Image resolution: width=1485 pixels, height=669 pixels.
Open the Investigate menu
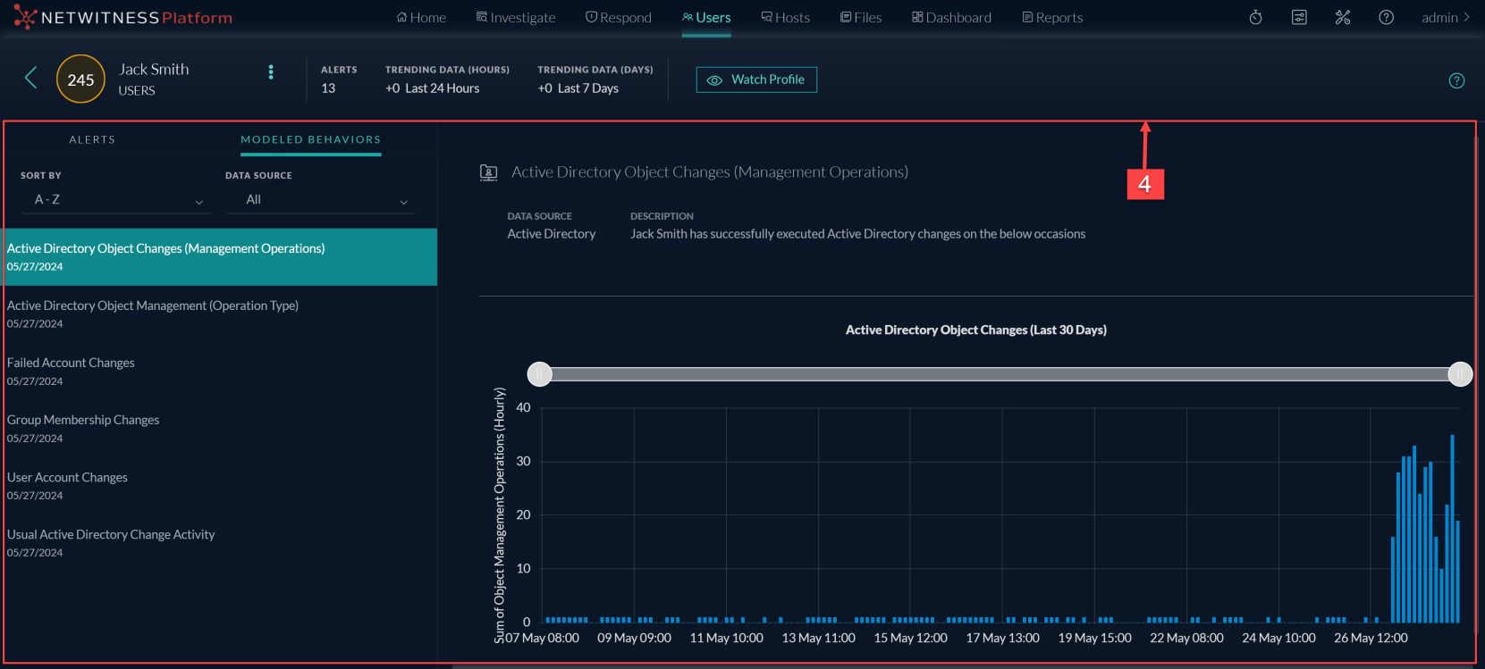click(516, 18)
